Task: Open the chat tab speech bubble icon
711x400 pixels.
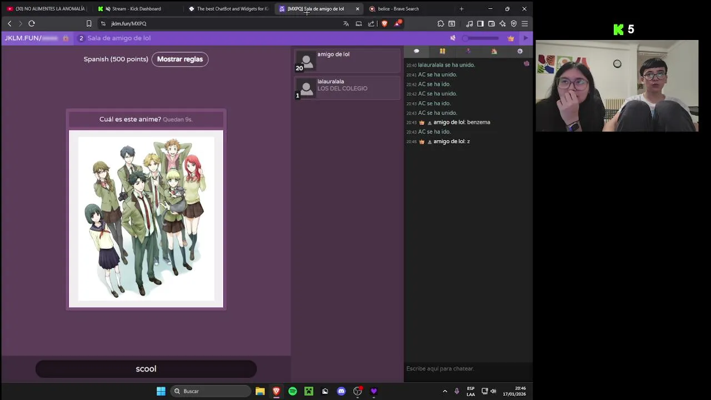Action: (x=416, y=51)
